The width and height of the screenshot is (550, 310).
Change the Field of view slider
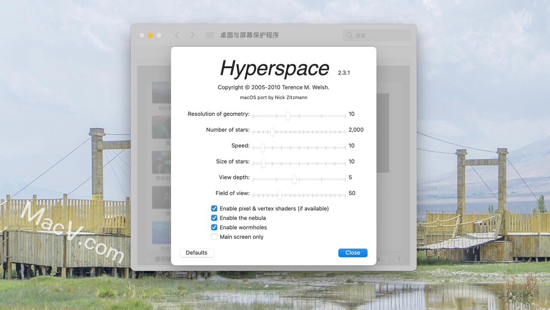[299, 195]
